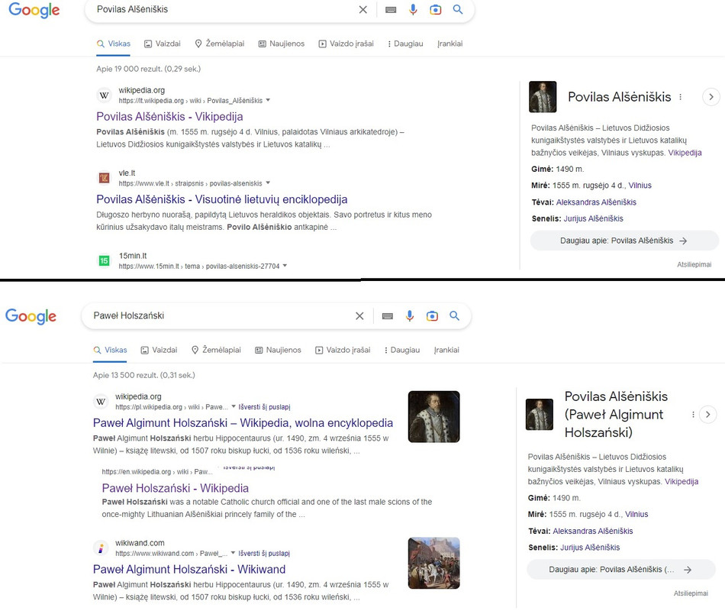Click next chevron in bottom knowledge panel
The image size is (725, 611).
708,414
